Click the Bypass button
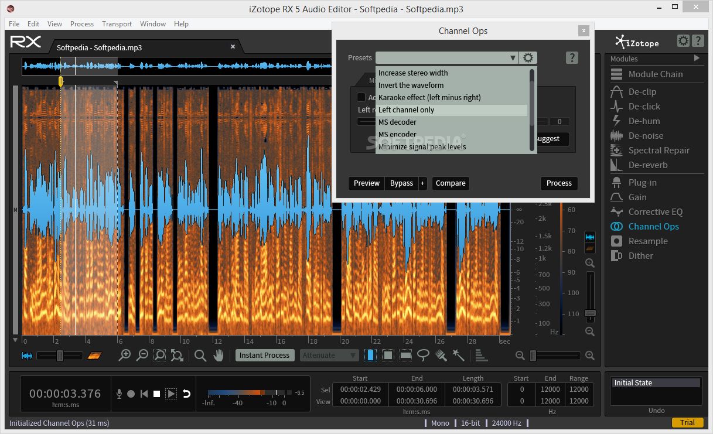This screenshot has height=434, width=713. pos(402,183)
